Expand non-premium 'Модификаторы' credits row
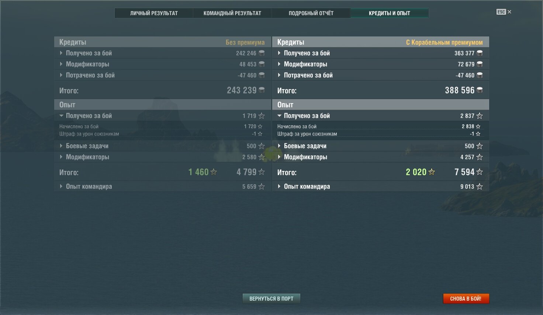Screen dimensions: 543x315 [x=162, y=64]
